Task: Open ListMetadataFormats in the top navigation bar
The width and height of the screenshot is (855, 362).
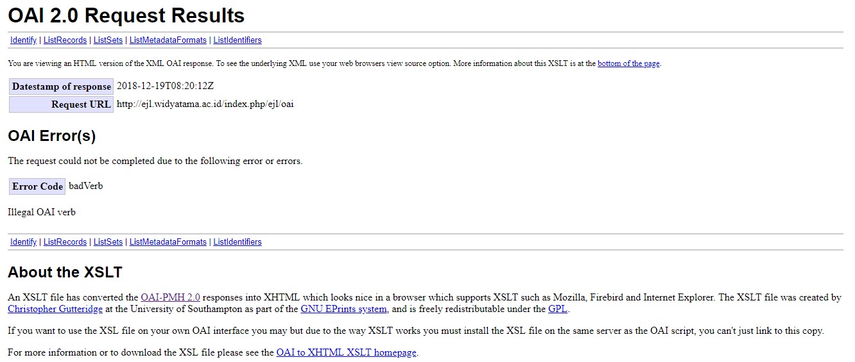Action: tap(168, 40)
